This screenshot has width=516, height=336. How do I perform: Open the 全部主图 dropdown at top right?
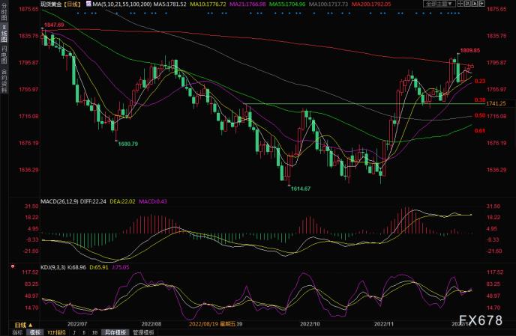coord(439,4)
